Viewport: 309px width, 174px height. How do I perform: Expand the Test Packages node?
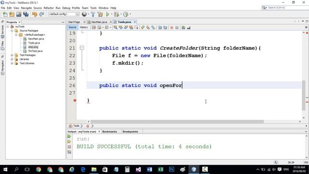coord(12,55)
